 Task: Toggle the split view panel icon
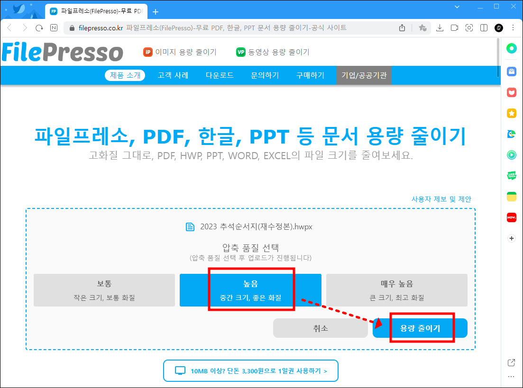[484, 28]
